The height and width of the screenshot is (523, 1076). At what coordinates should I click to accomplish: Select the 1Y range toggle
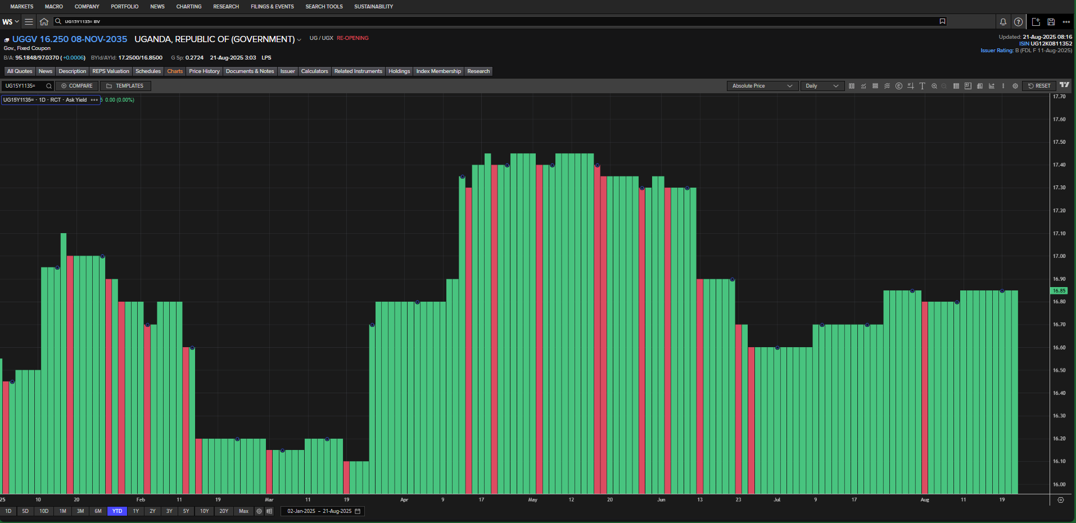tap(135, 511)
